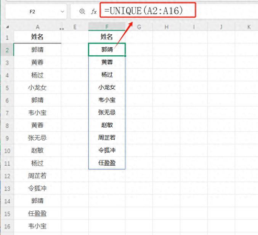Select cell F7 containing 张无忌
The width and height of the screenshot is (258, 235).
(107, 113)
